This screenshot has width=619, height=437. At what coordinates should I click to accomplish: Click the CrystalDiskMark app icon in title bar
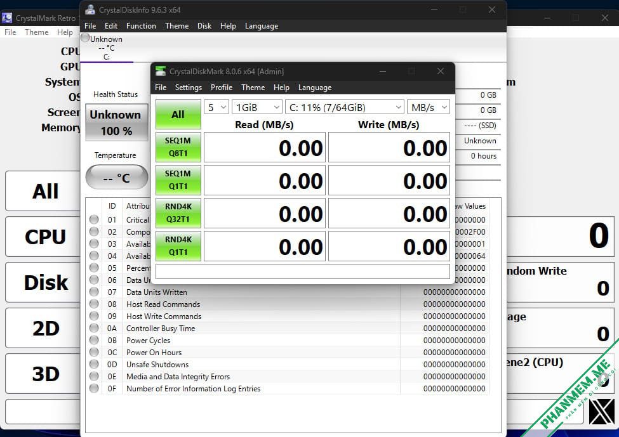160,71
